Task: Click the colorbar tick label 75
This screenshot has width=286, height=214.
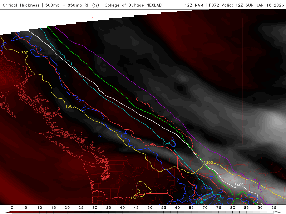Action: [219, 208]
